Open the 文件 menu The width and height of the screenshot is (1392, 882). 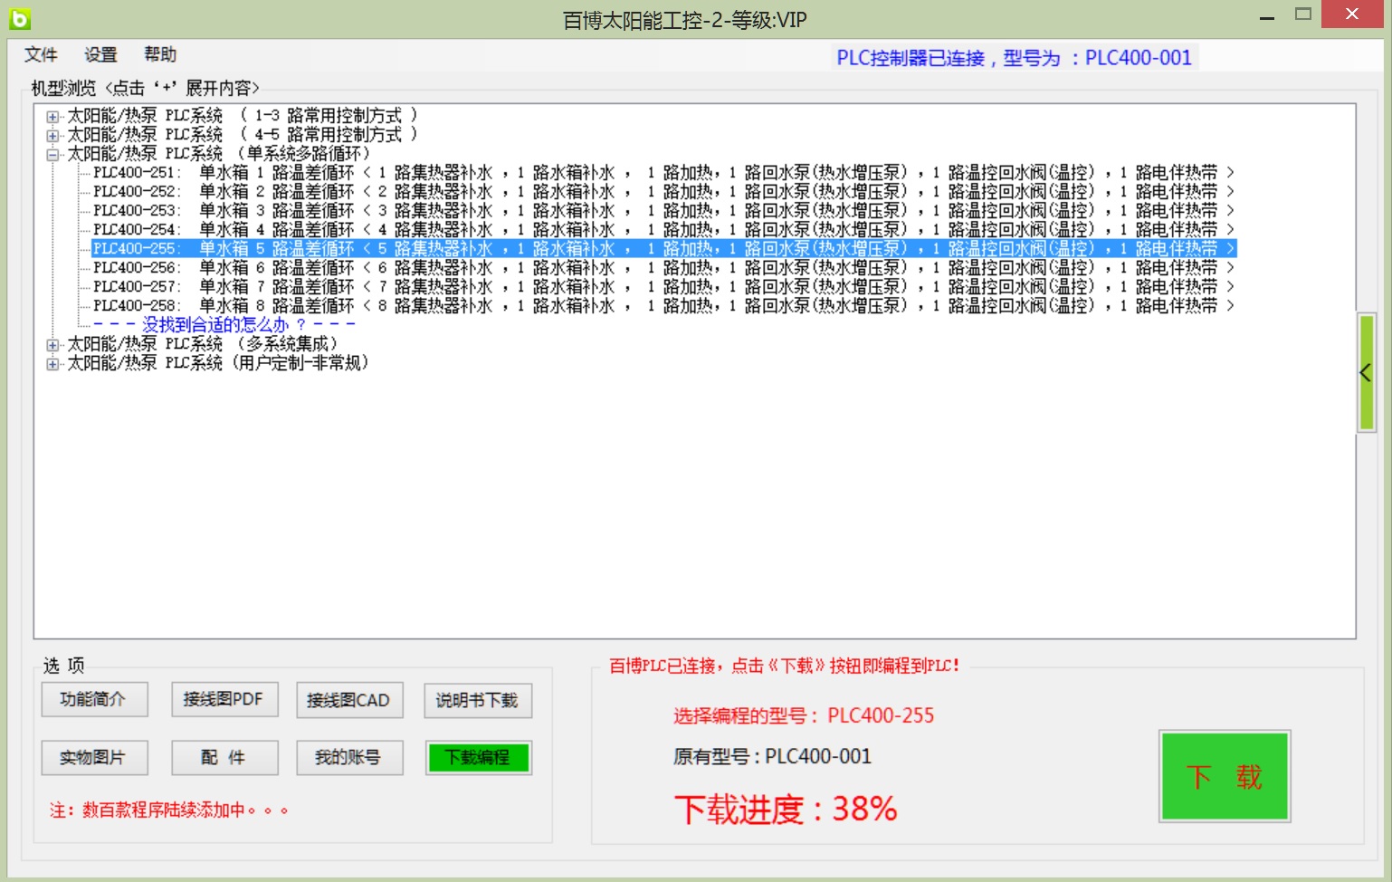(x=41, y=55)
